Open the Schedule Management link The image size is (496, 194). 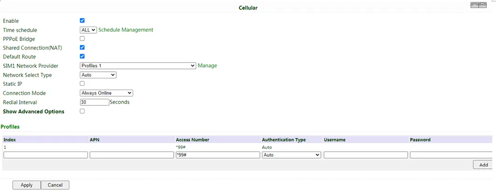point(126,30)
